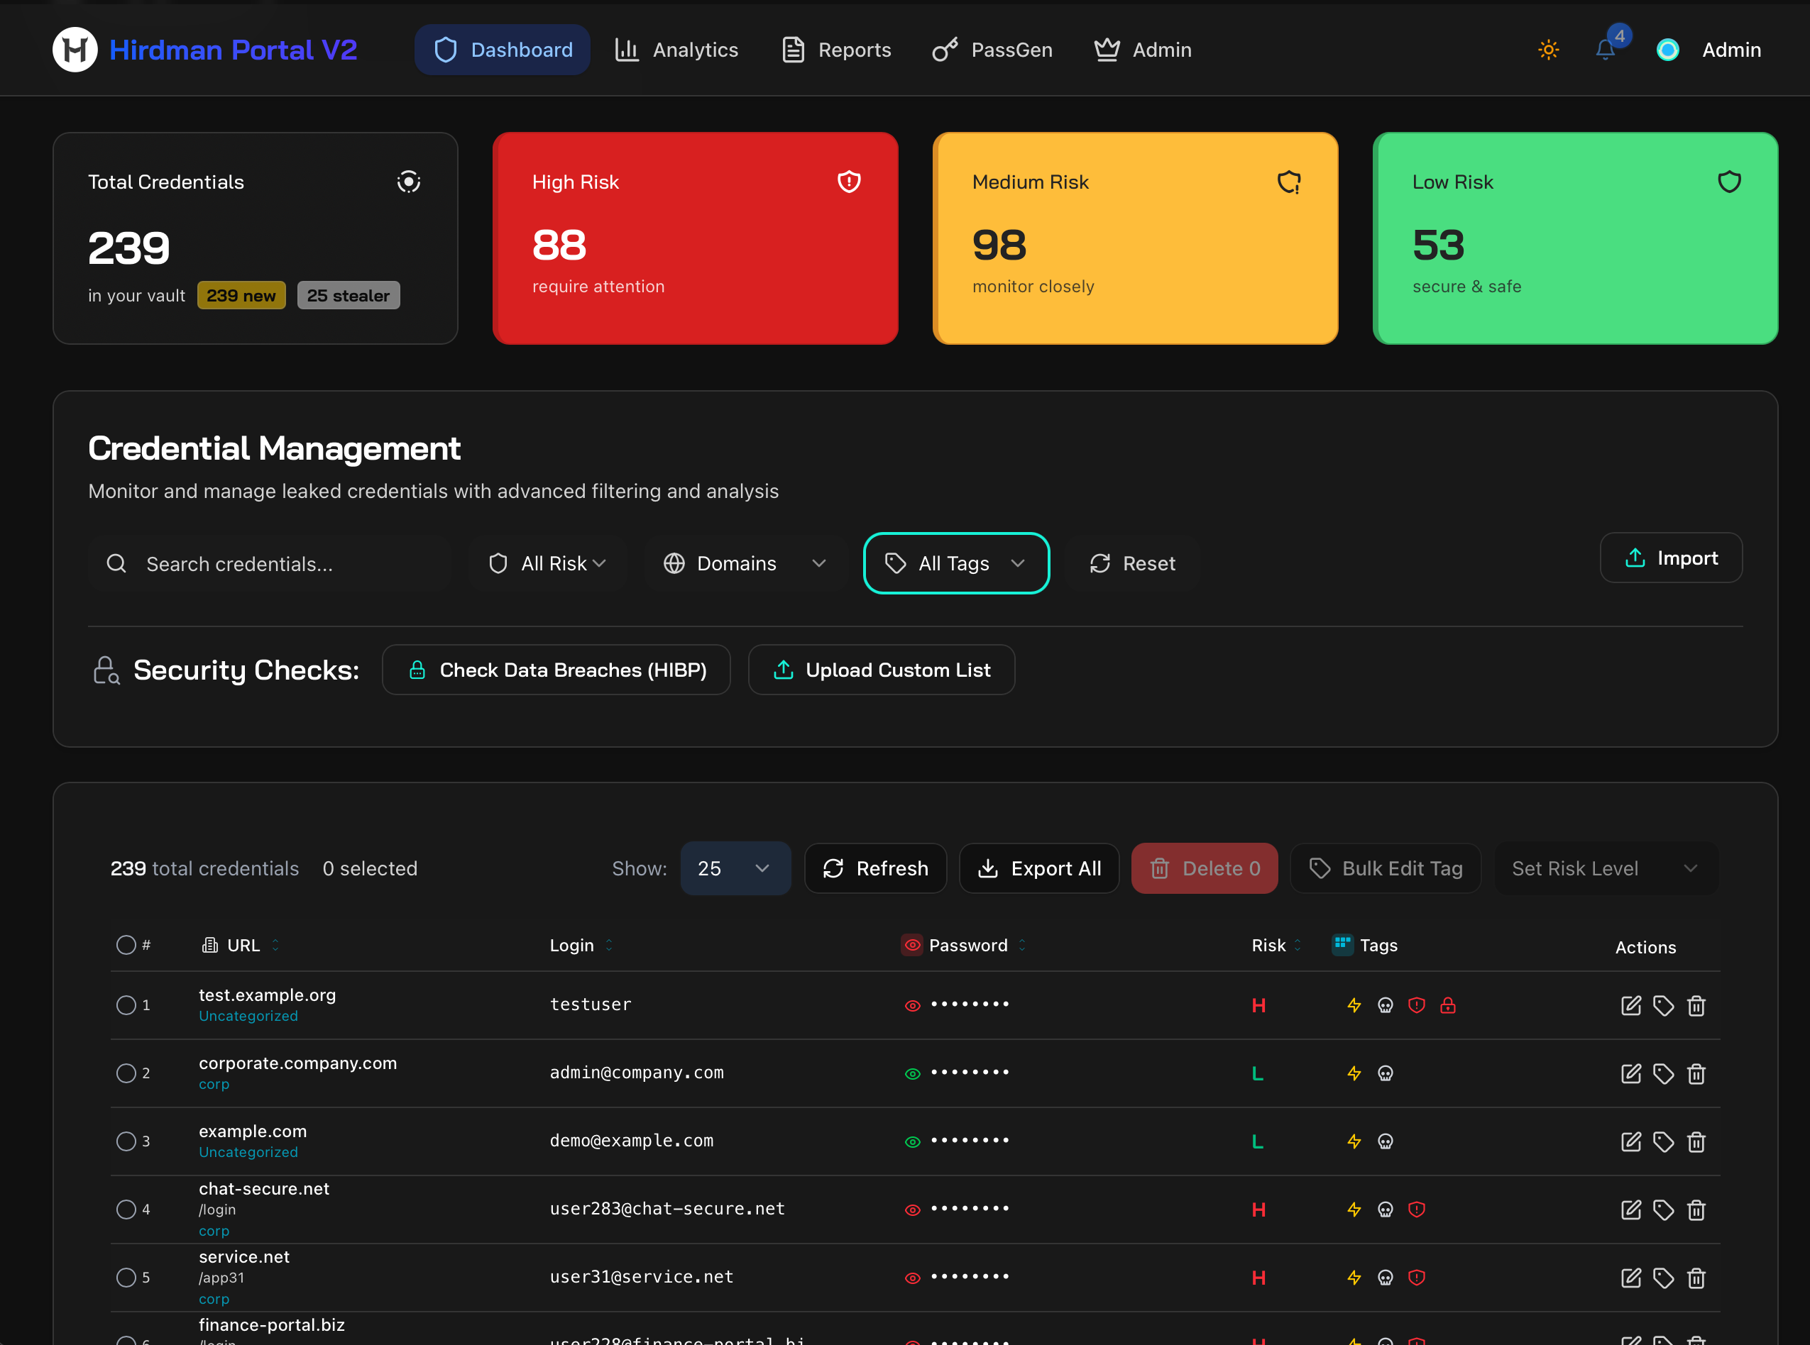Toggle light theme with the sun icon
This screenshot has height=1345, width=1810.
click(1547, 50)
